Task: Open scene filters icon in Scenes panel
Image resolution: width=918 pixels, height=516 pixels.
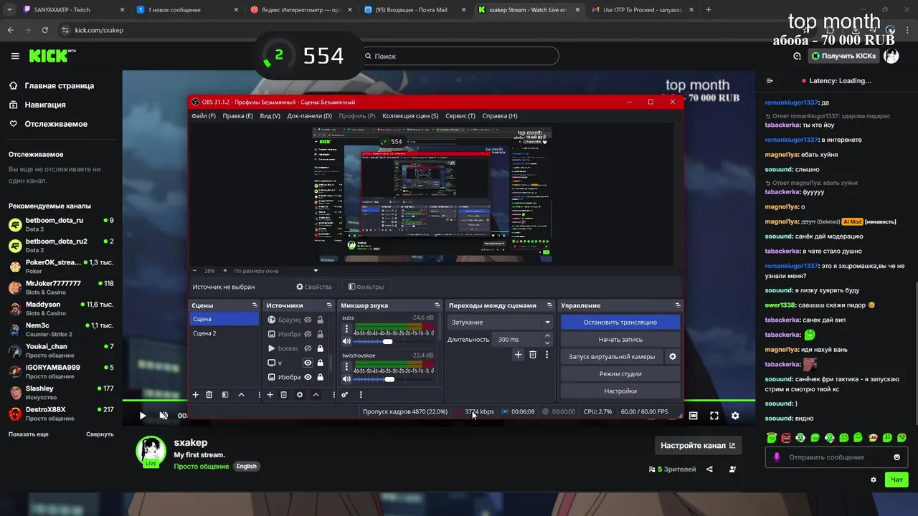Action: tap(225, 395)
